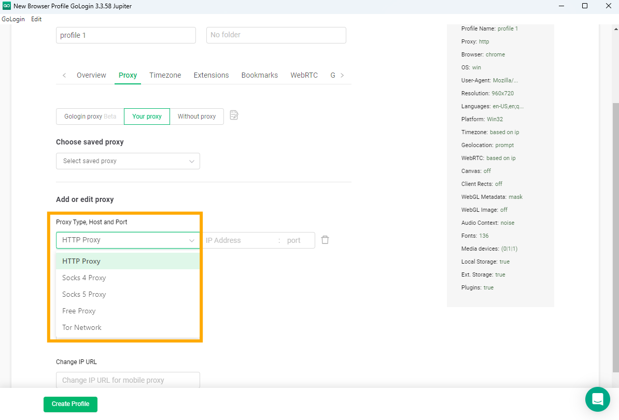Click the Geolocation prompt summary row
This screenshot has height=420, width=619.
click(487, 145)
